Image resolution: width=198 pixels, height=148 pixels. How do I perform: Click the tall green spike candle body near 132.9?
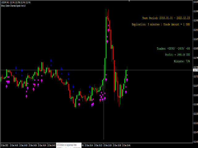coord(106,38)
